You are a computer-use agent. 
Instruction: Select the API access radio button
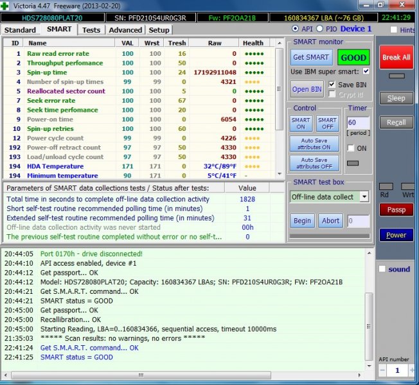tap(295, 29)
